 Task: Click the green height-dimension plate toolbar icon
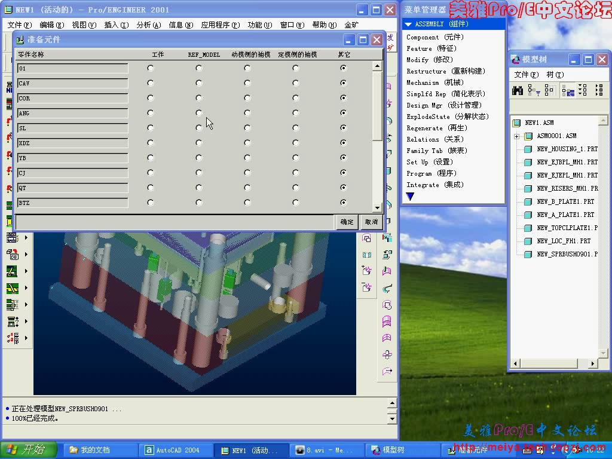(x=12, y=304)
